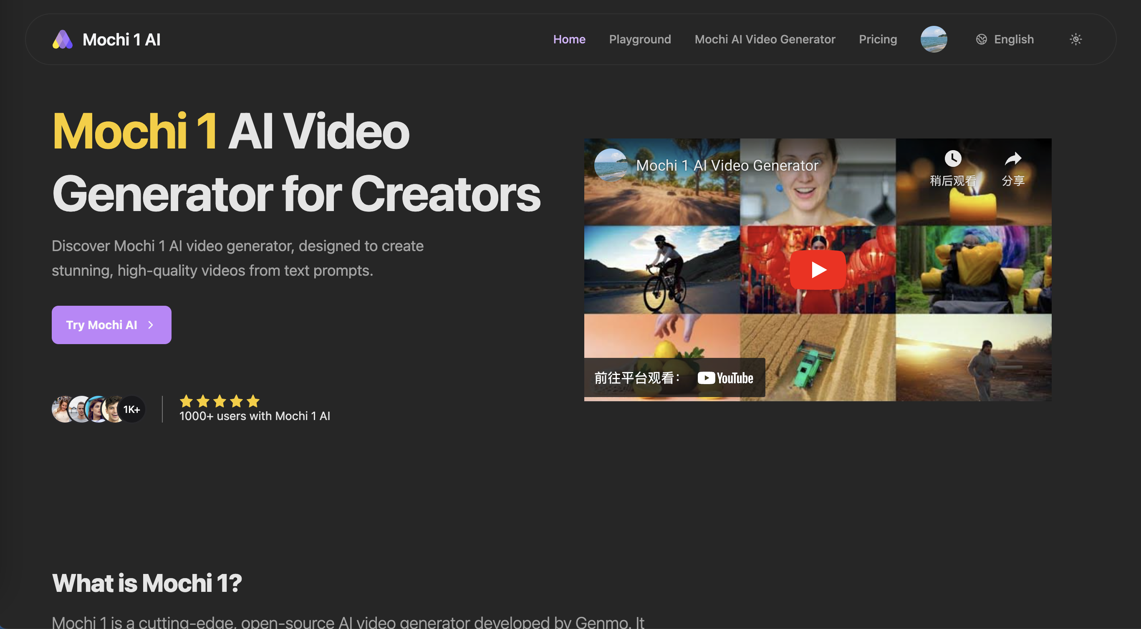Click the globe icon beside English
This screenshot has height=629, width=1141.
coord(981,39)
